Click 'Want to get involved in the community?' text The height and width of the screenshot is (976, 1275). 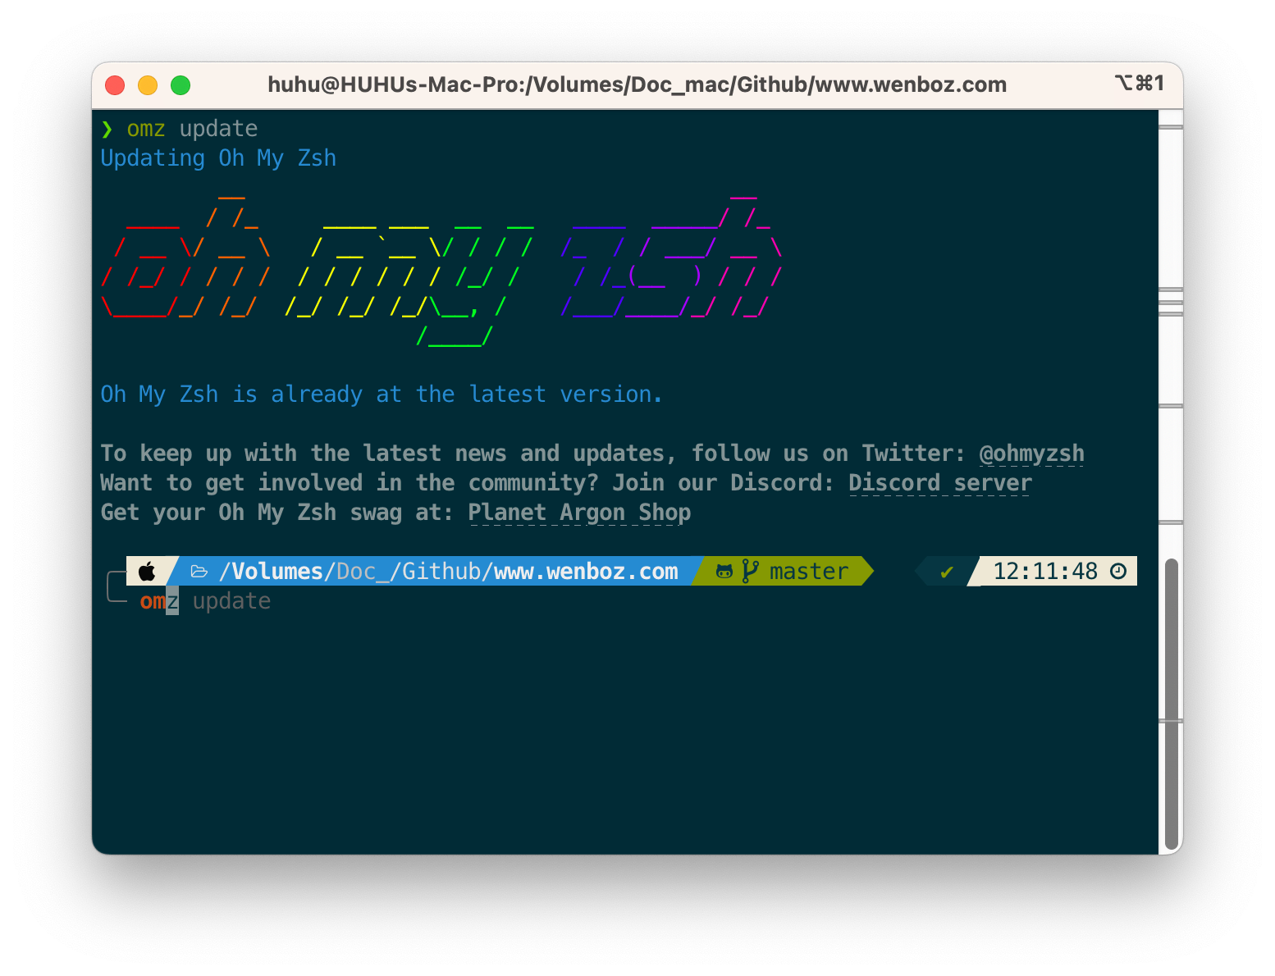point(350,483)
